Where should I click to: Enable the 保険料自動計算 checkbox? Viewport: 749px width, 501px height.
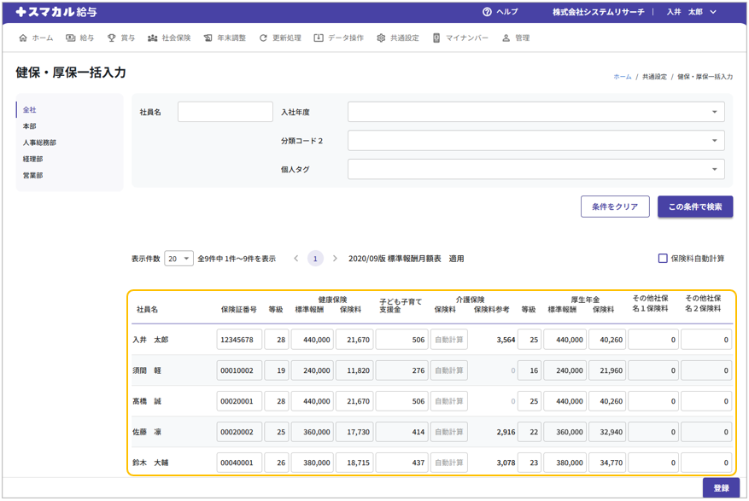[x=663, y=259]
